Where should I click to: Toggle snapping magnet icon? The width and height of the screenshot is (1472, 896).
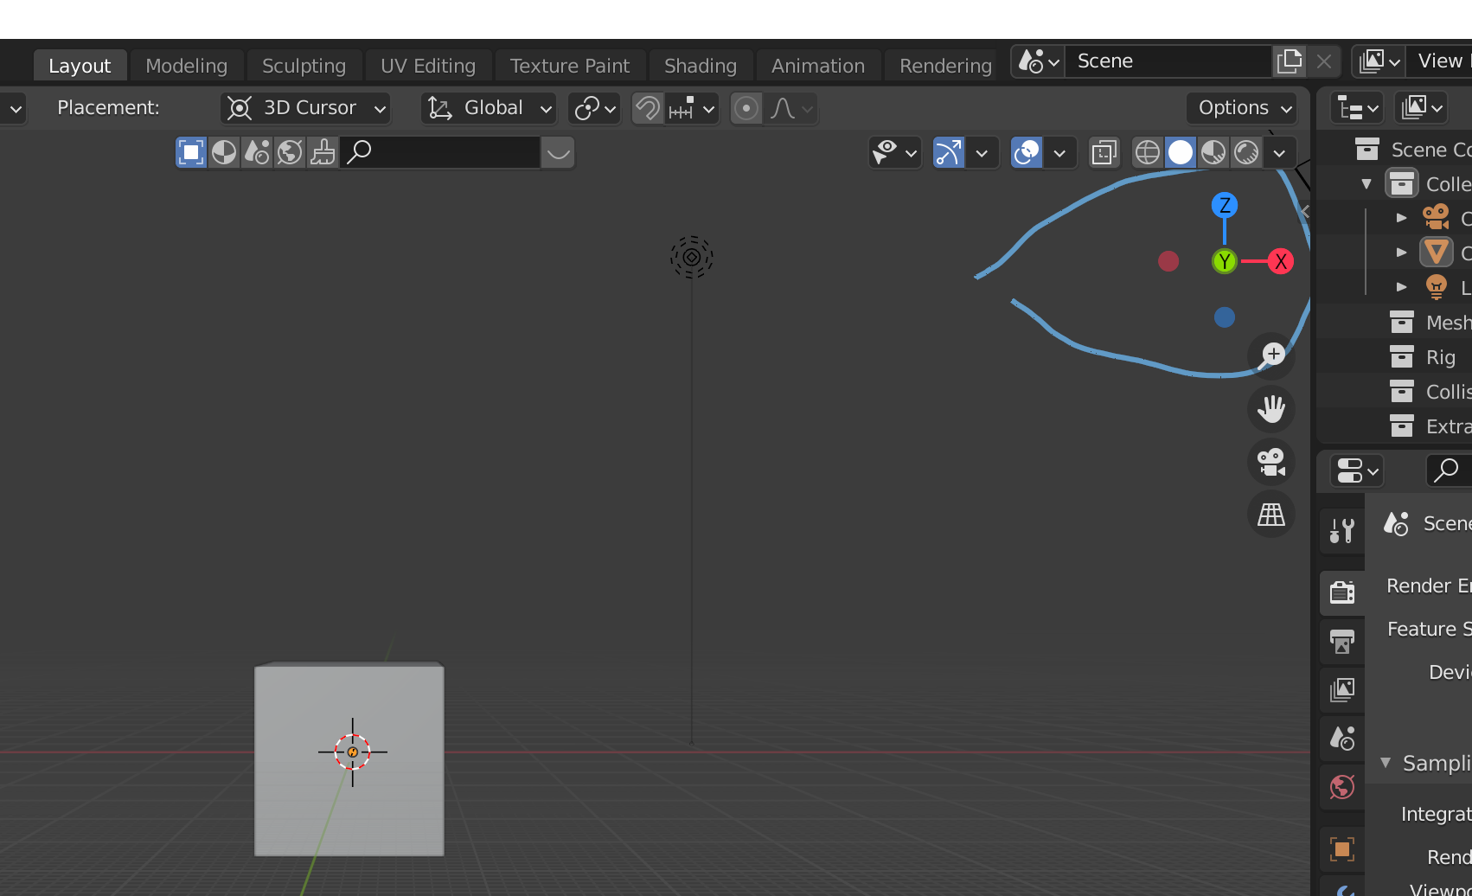pyautogui.click(x=648, y=108)
